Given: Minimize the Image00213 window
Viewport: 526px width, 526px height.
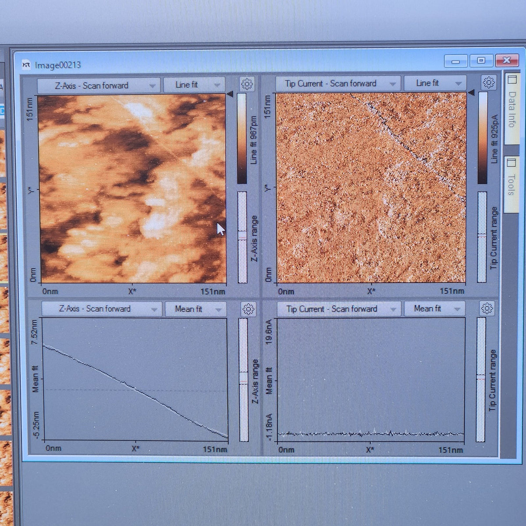Looking at the screenshot, I should [455, 61].
